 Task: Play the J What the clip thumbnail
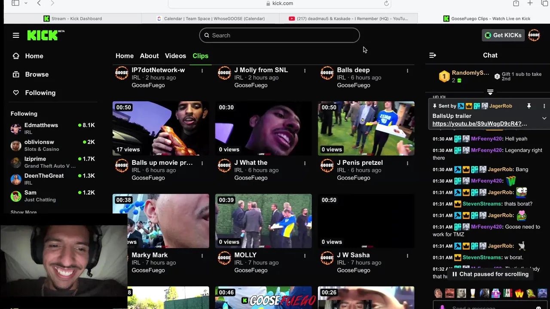[263, 128]
